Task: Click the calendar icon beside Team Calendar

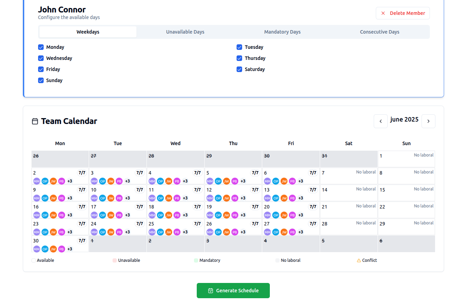Action: 35,121
